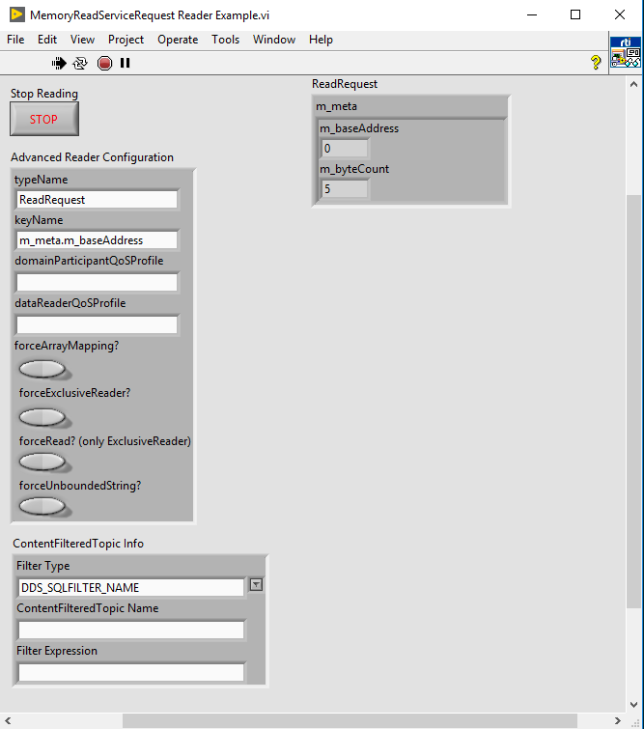
Task: Open the Window menu
Action: tap(274, 40)
